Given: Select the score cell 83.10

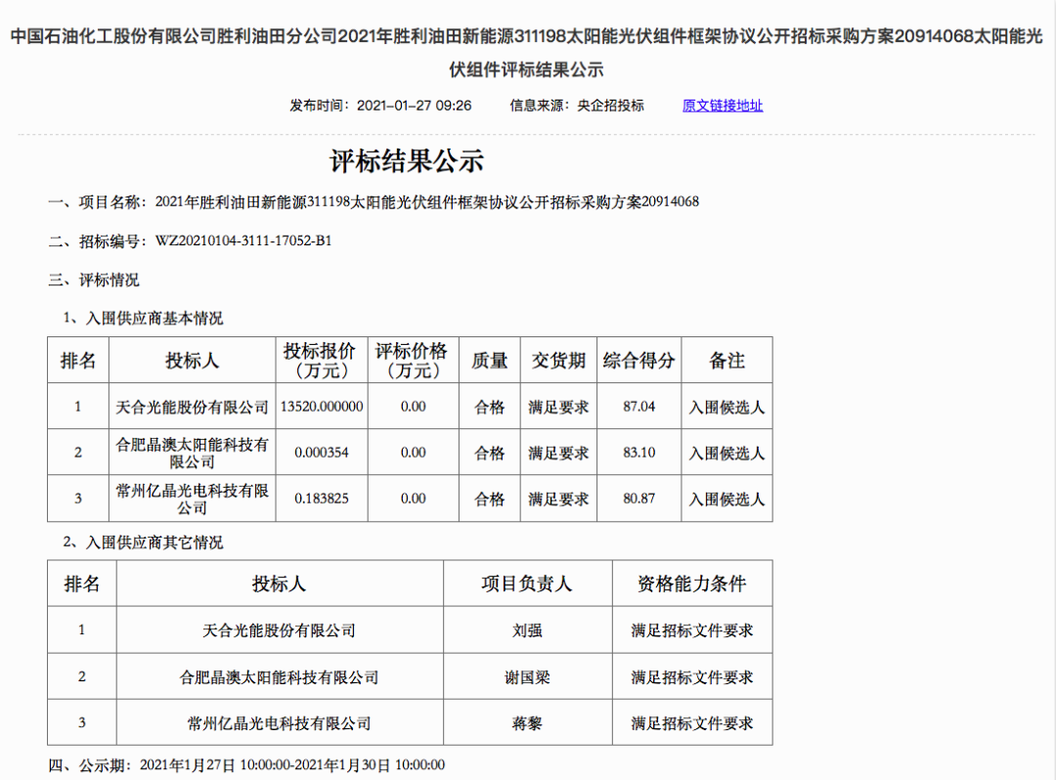Looking at the screenshot, I should 638,453.
